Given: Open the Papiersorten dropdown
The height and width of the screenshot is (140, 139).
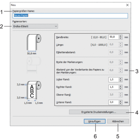Looking at the screenshot, I should pyautogui.click(x=35, y=26).
